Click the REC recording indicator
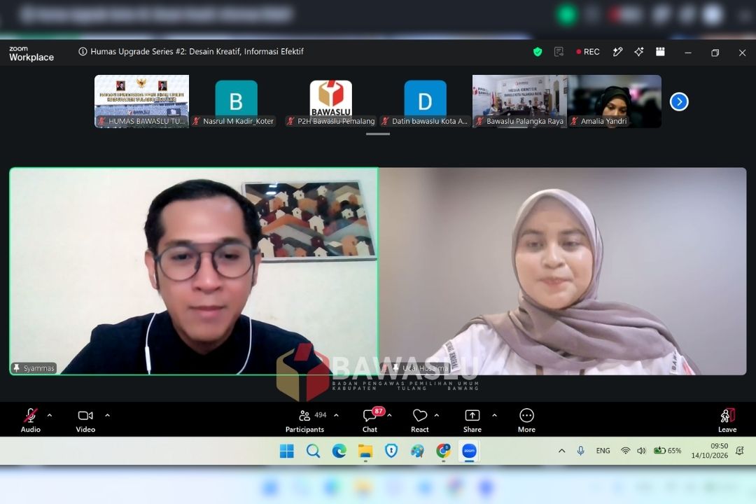Image resolution: width=756 pixels, height=504 pixels. [x=588, y=52]
